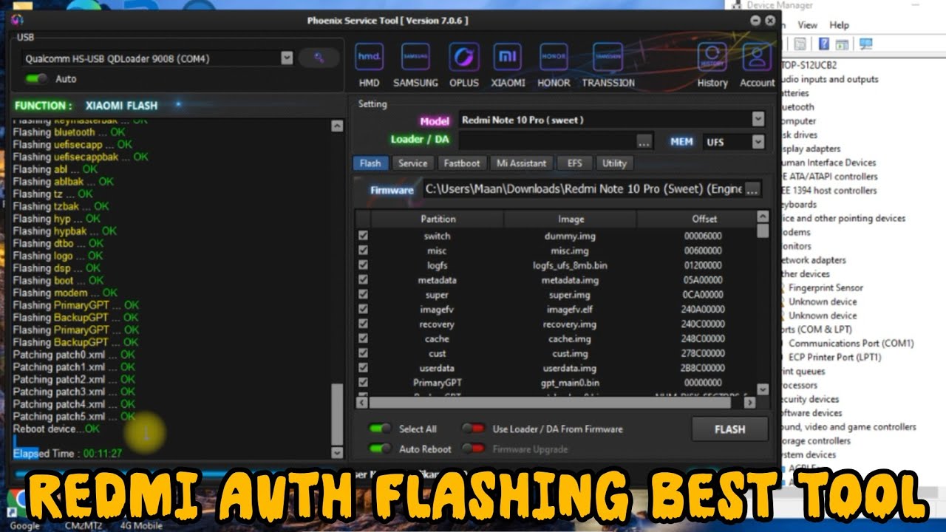This screenshot has height=532, width=946.
Task: Click Device Manager scan hardware monitor icon
Action: 866,44
